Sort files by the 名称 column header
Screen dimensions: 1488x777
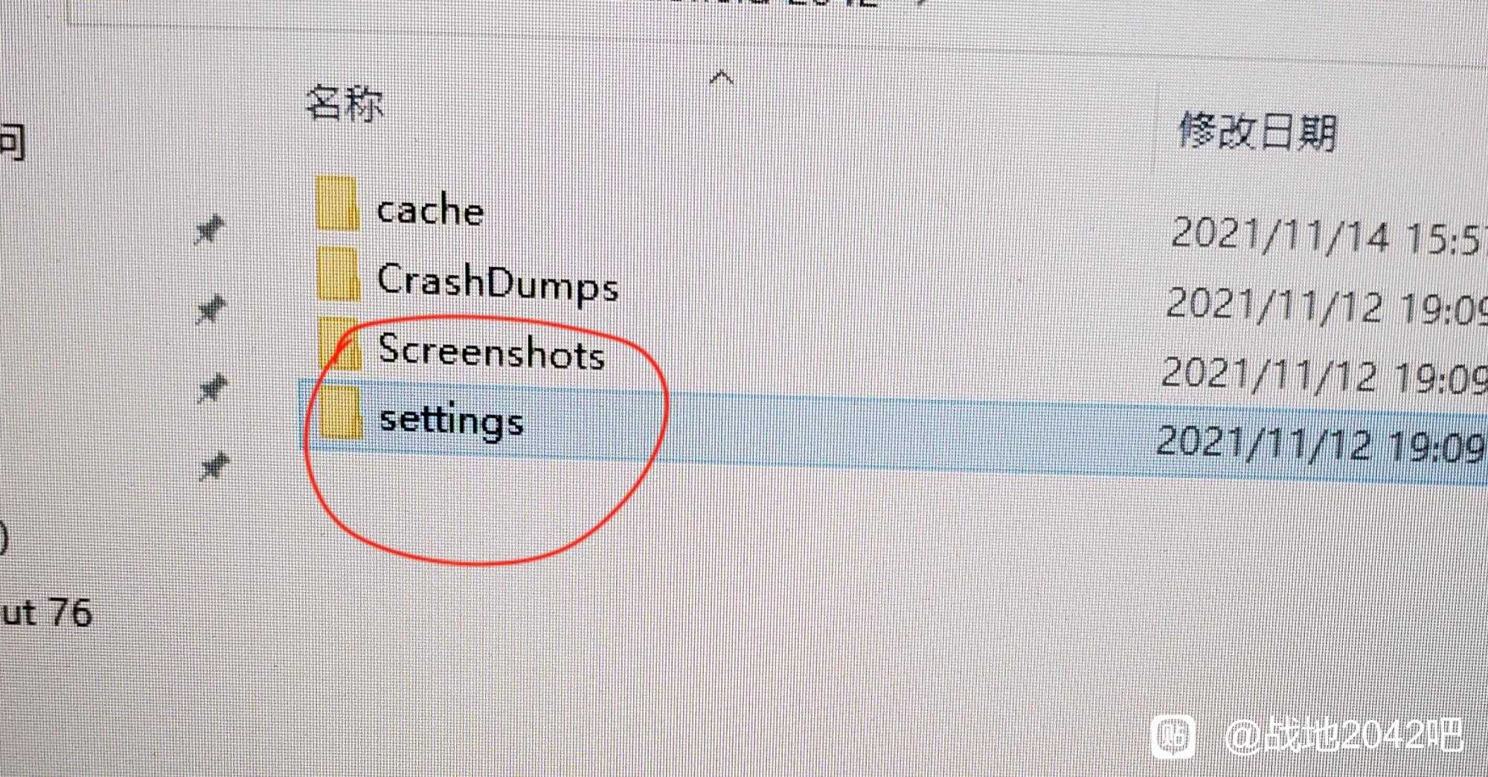click(x=344, y=103)
